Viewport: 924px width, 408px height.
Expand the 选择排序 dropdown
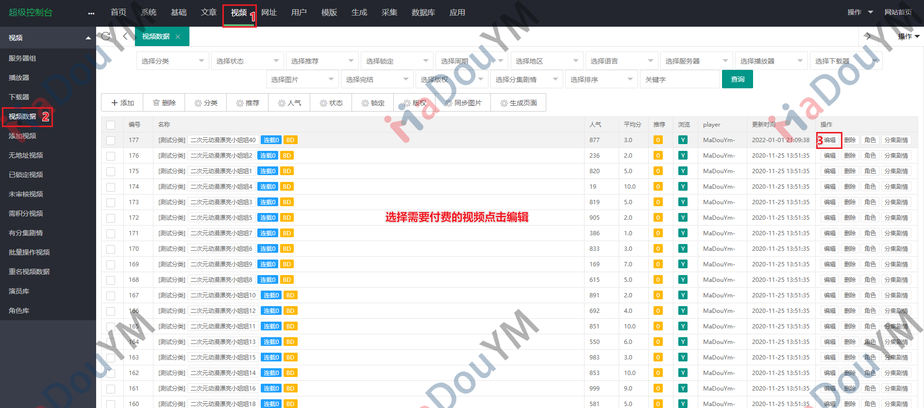[x=601, y=80]
